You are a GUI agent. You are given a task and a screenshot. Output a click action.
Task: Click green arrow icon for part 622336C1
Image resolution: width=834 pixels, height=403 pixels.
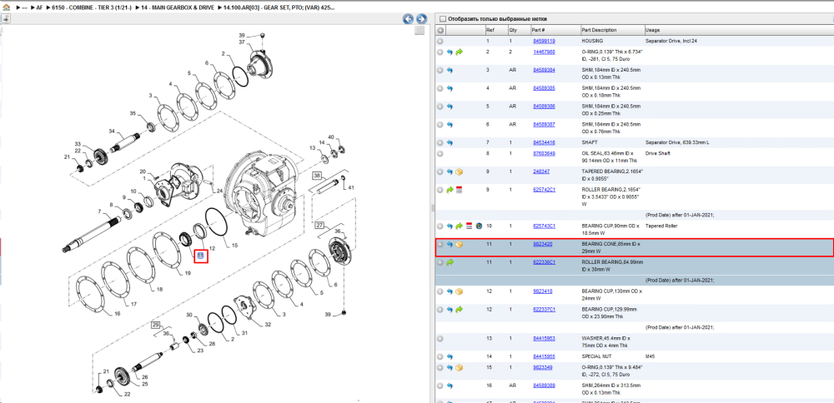pyautogui.click(x=450, y=262)
